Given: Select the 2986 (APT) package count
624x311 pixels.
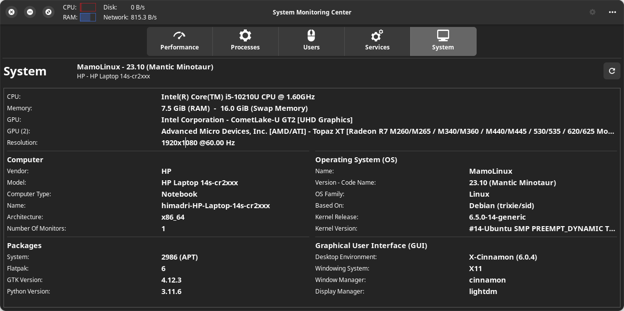Looking at the screenshot, I should [180, 257].
